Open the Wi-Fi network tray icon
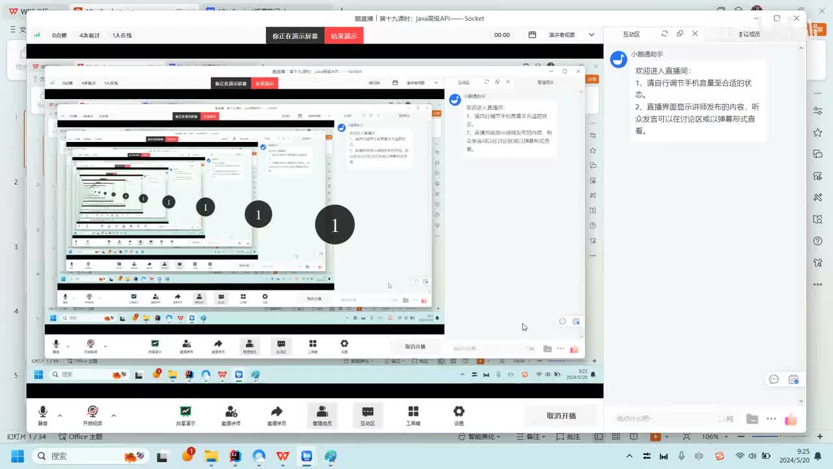The width and height of the screenshot is (833, 469). pos(740,456)
